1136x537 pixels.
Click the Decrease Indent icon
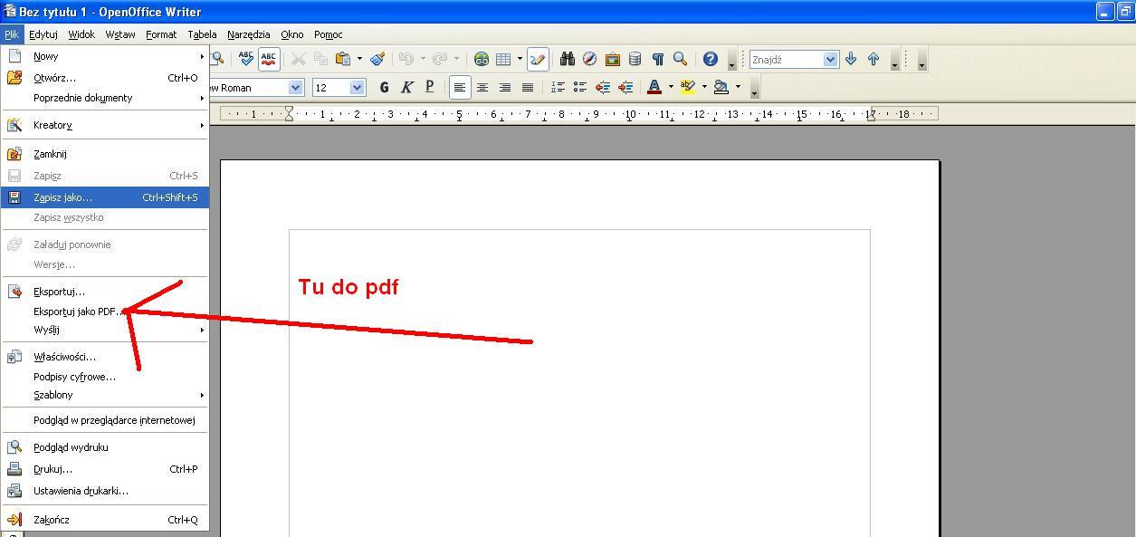[x=603, y=87]
